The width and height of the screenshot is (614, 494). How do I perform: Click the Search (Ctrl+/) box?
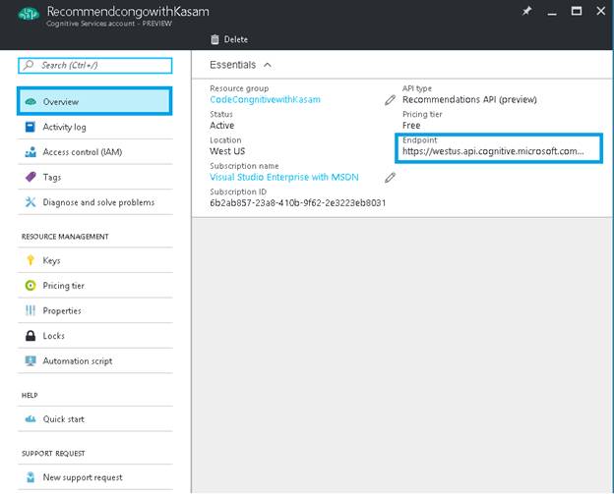coord(94,65)
